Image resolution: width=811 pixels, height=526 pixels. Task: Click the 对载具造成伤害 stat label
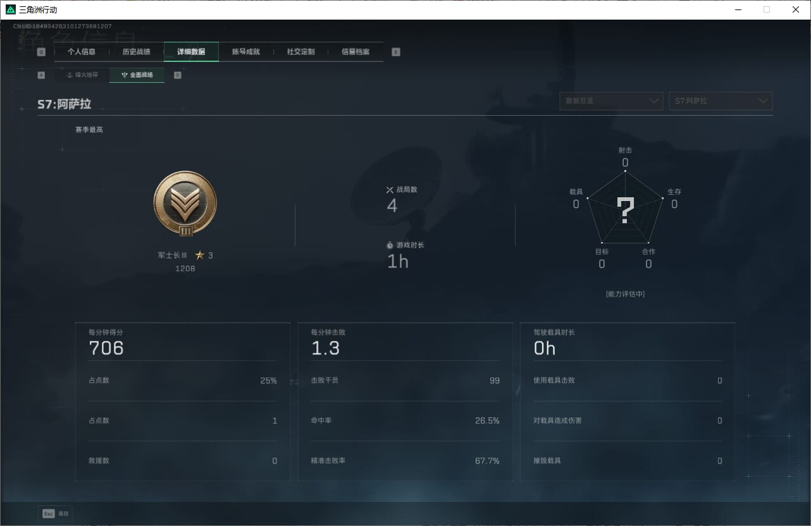(558, 421)
